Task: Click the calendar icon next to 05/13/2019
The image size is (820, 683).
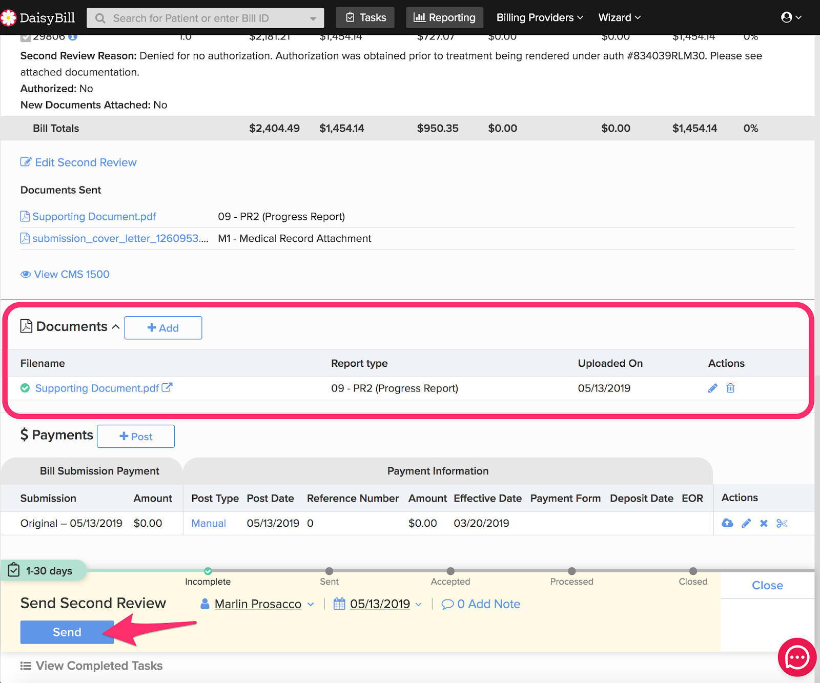Action: pos(339,604)
